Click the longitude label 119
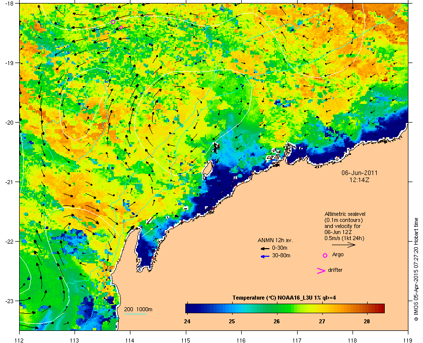The height and width of the screenshot is (343, 423). [408, 340]
